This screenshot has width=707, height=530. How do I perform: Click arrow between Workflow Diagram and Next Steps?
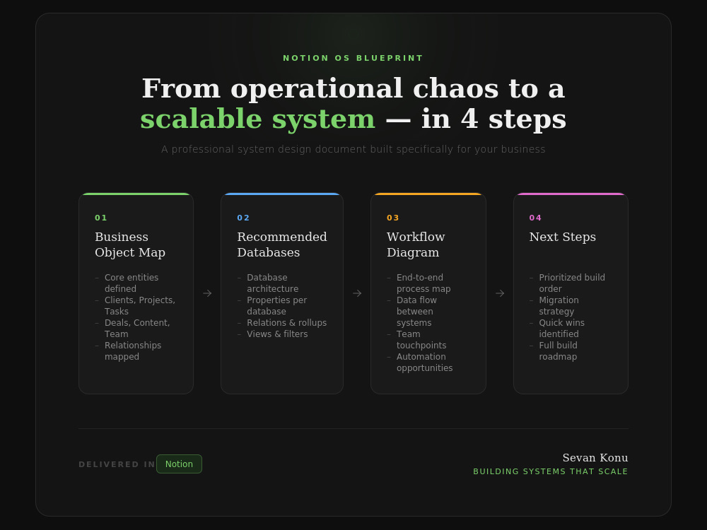click(x=500, y=293)
